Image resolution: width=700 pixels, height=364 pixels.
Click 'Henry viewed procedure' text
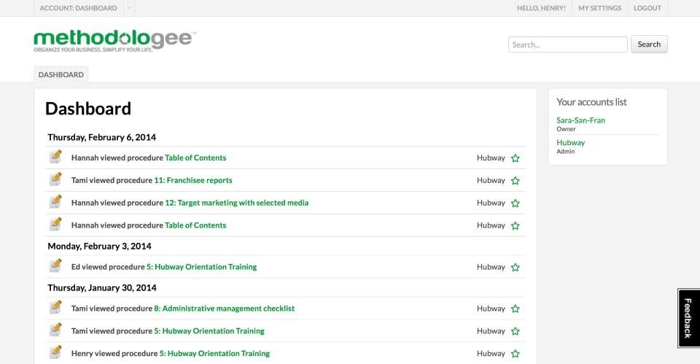[x=114, y=353]
